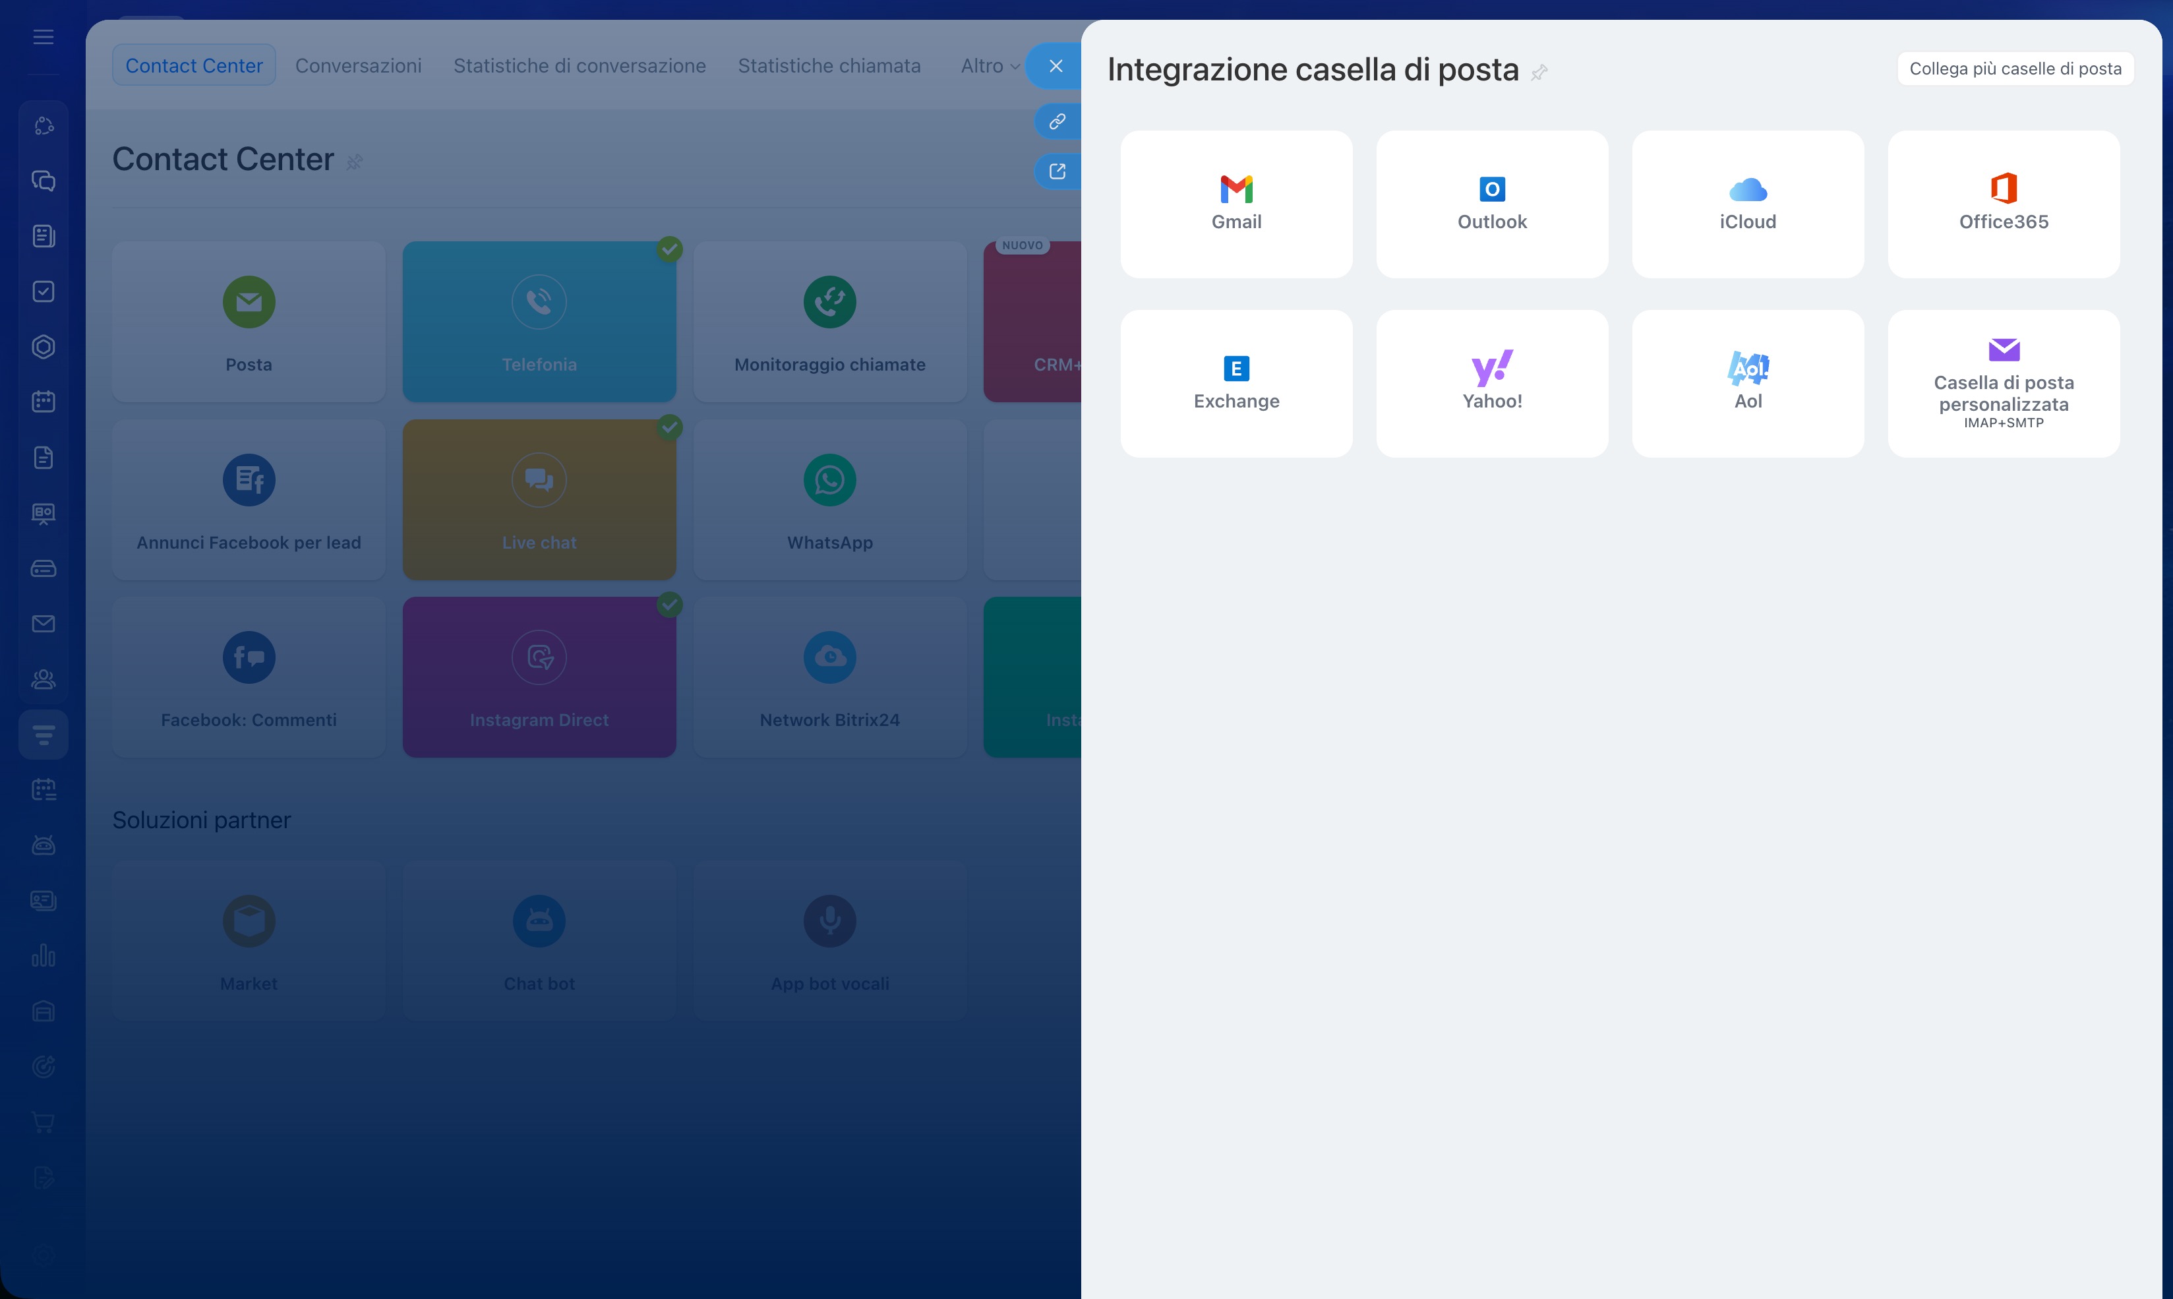Copy panel link with chain icon

point(1057,121)
